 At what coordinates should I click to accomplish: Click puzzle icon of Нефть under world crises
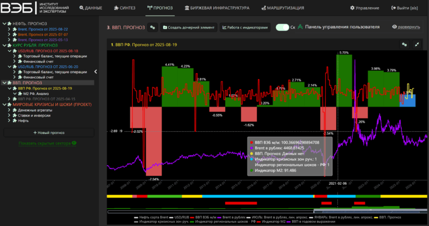click(x=15, y=121)
